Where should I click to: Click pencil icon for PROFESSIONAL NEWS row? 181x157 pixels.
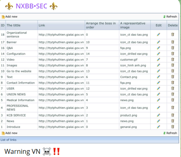pyautogui.click(x=159, y=108)
